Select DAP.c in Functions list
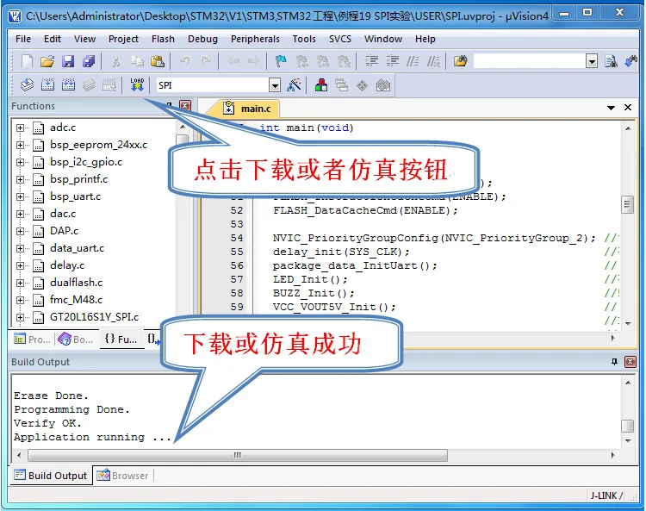Screen dimensions: 646x511 pyautogui.click(x=64, y=231)
